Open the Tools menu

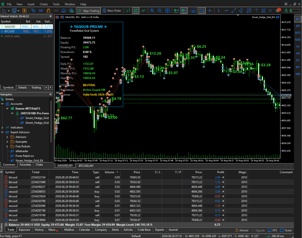tap(56, 4)
